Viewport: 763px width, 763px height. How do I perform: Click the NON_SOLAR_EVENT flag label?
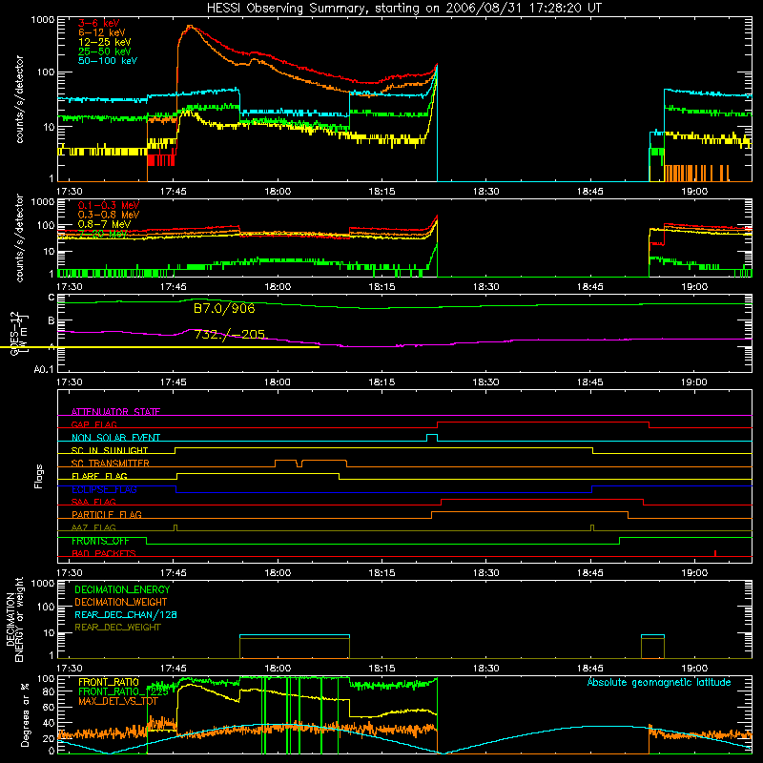[115, 438]
